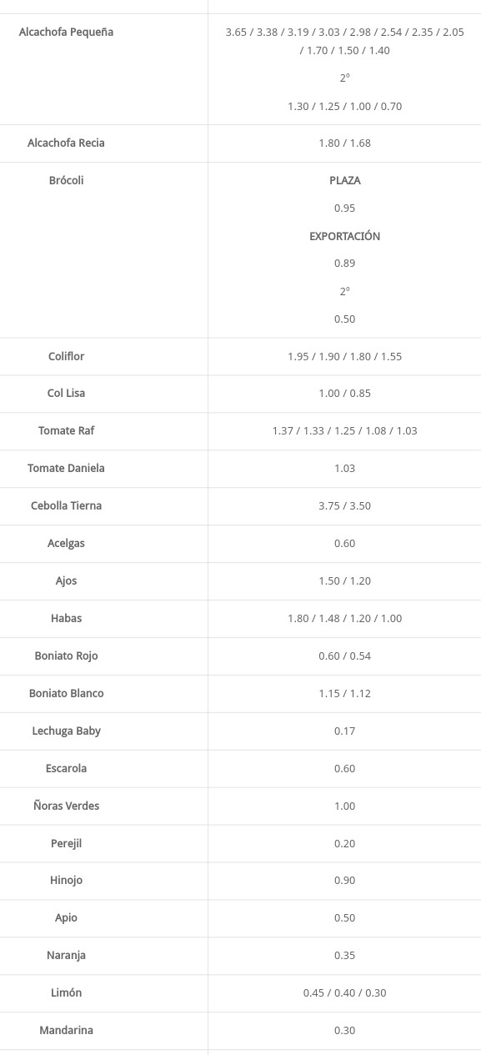Image resolution: width=481 pixels, height=1055 pixels.
Task: Click the EXPORTACIÓN label in Brócoli prices
Action: click(x=345, y=236)
